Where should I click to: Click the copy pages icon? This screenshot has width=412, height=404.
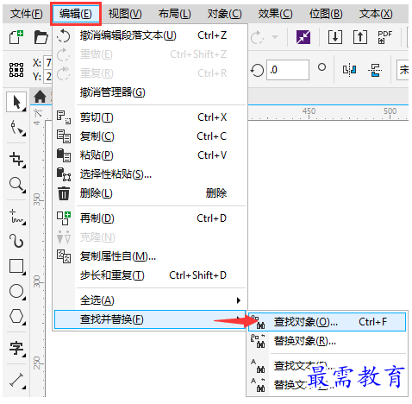point(64,136)
